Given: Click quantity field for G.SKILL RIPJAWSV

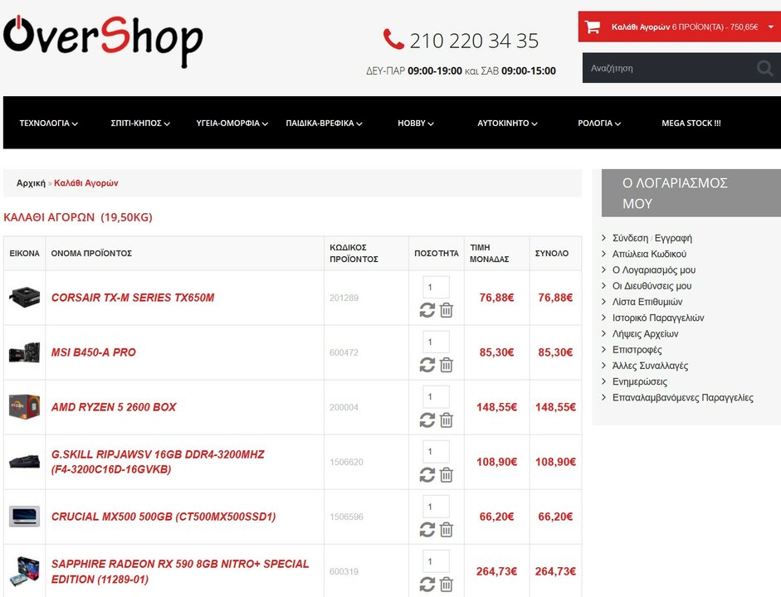Looking at the screenshot, I should (x=436, y=451).
